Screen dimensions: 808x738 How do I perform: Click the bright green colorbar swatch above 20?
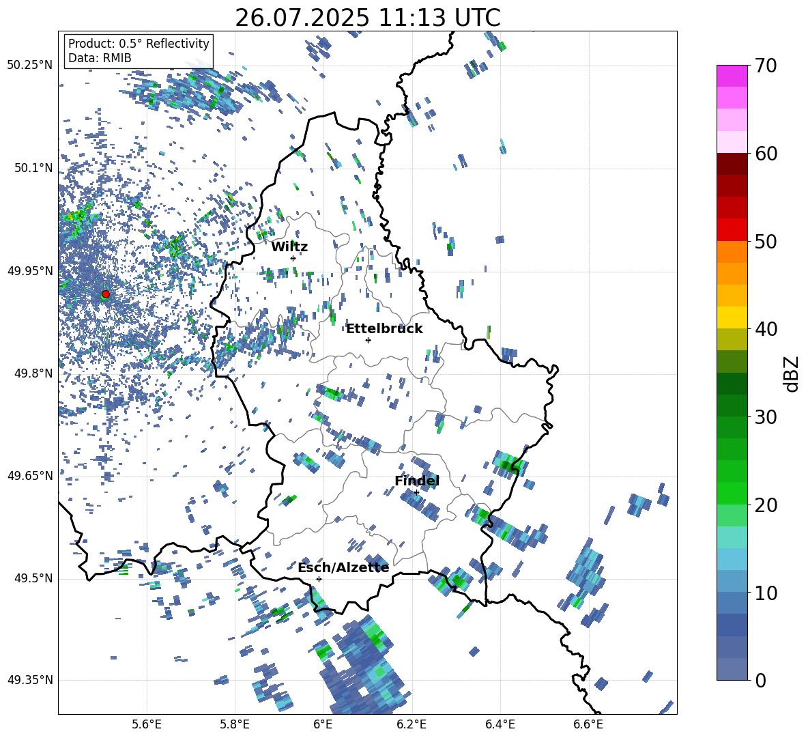click(732, 493)
